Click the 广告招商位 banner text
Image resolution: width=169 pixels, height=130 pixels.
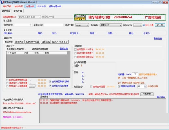153,18
